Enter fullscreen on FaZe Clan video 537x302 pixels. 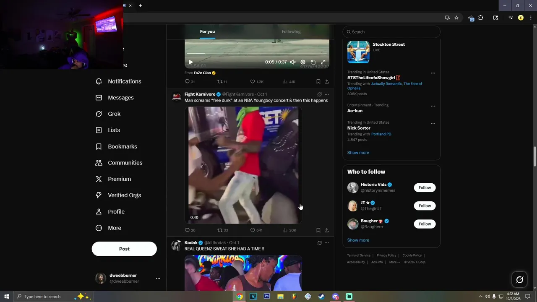click(323, 62)
